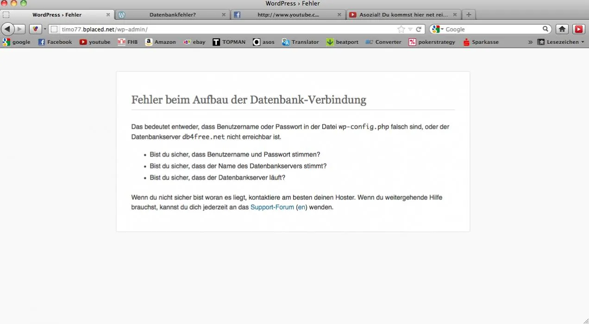Open the pokerstrategy bookmark
Image resolution: width=589 pixels, height=324 pixels.
pyautogui.click(x=432, y=42)
